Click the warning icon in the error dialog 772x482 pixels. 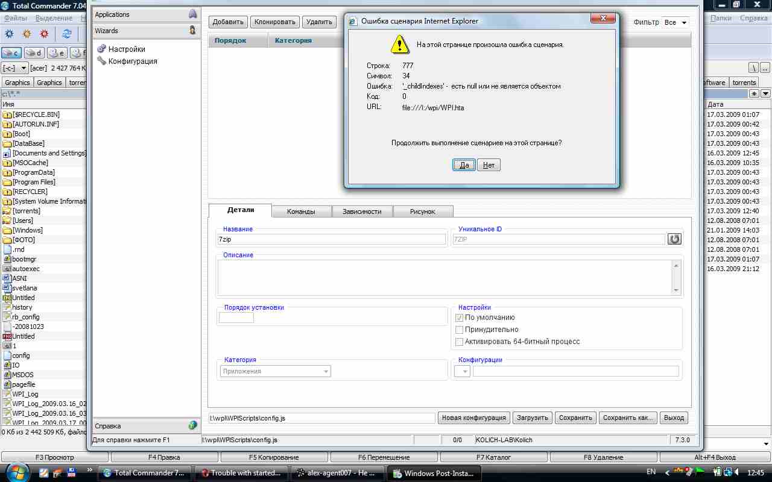(399, 44)
